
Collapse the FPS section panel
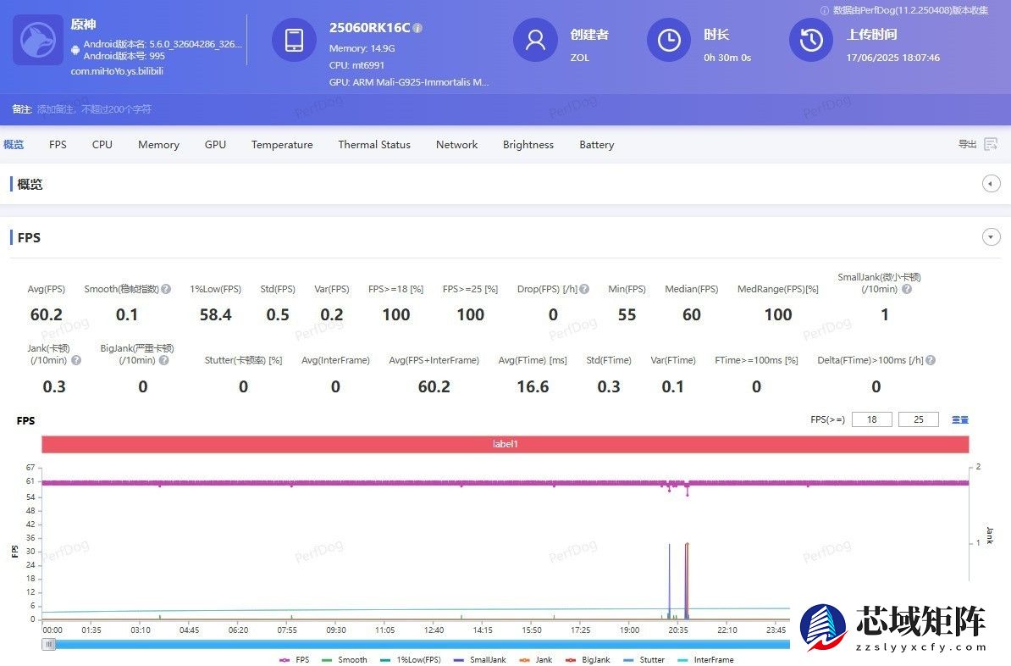coord(991,237)
